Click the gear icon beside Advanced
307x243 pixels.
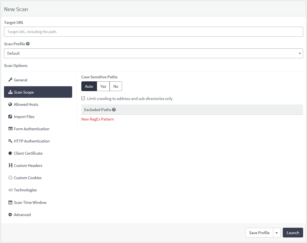10,214
